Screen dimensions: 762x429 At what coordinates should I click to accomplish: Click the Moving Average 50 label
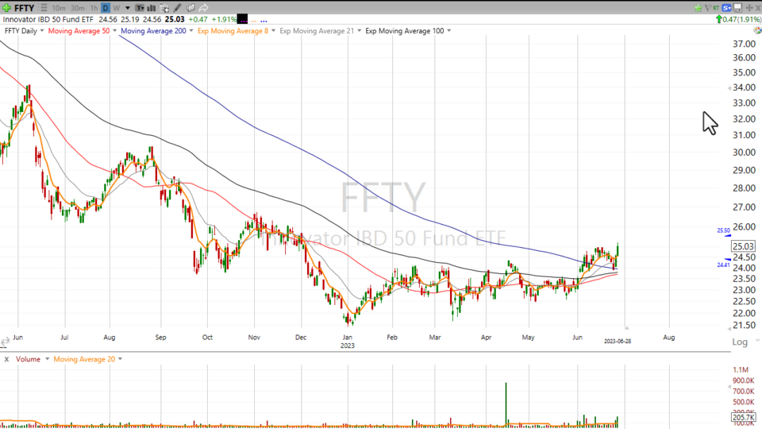[x=79, y=31]
